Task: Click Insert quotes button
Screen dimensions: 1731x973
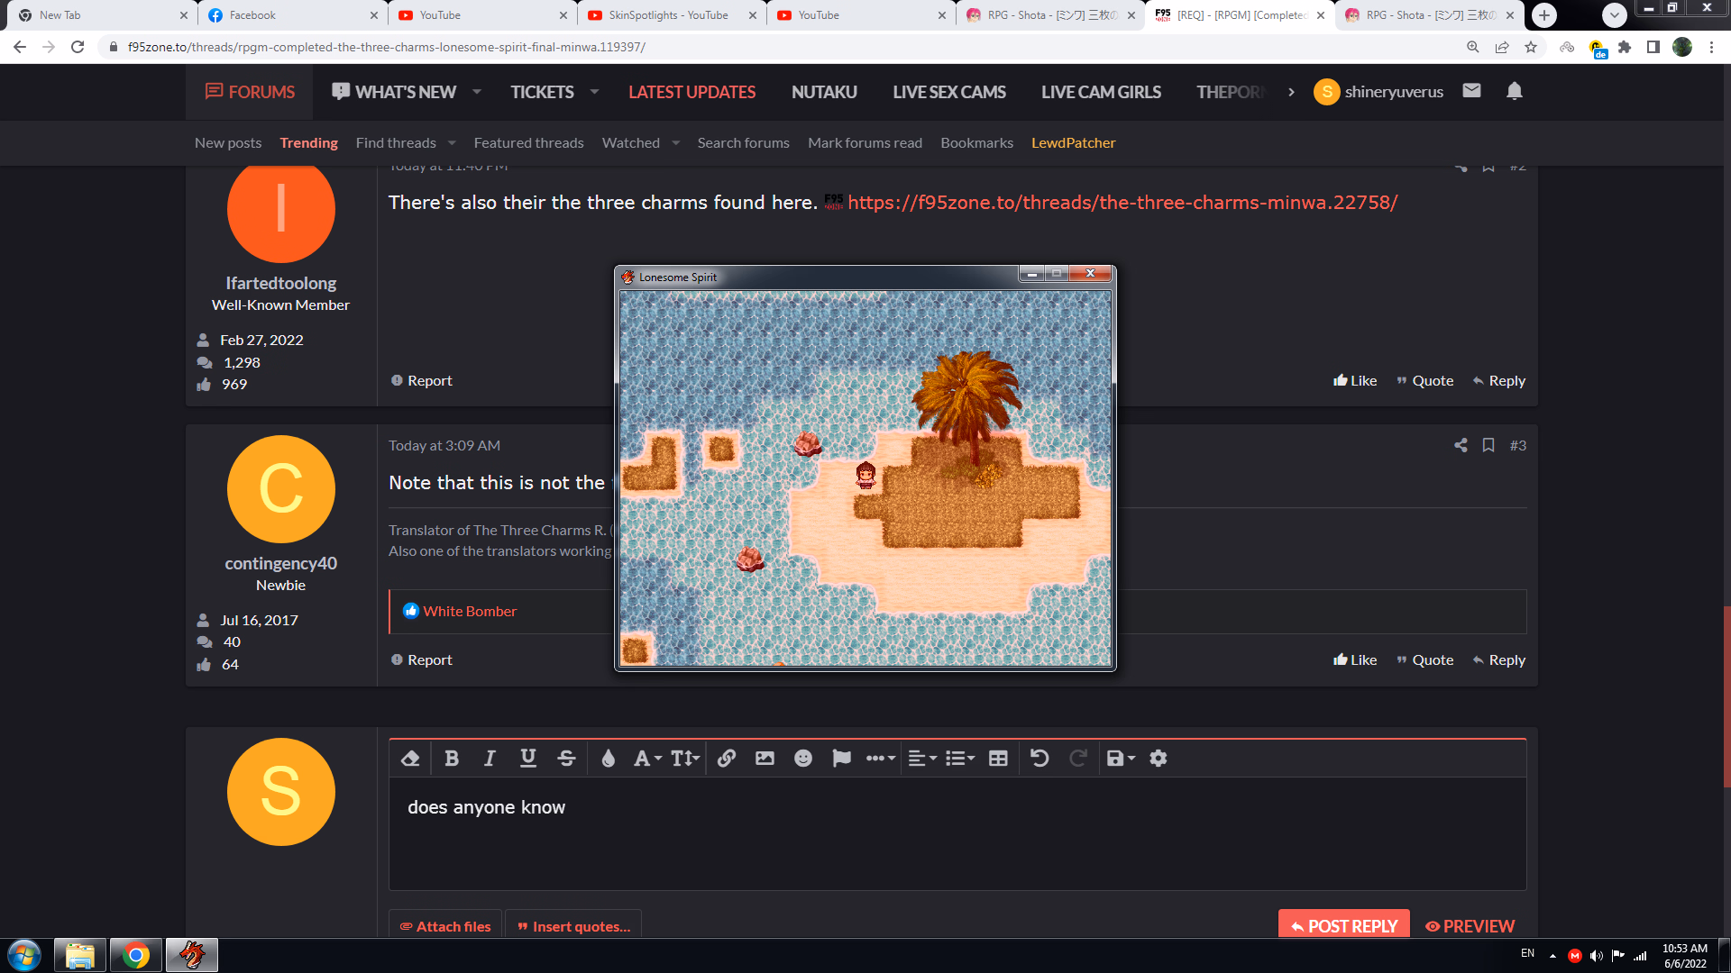Action: [x=573, y=926]
